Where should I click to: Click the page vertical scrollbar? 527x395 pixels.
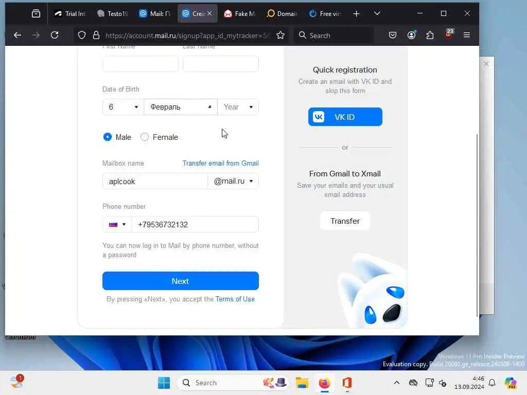tap(477, 225)
